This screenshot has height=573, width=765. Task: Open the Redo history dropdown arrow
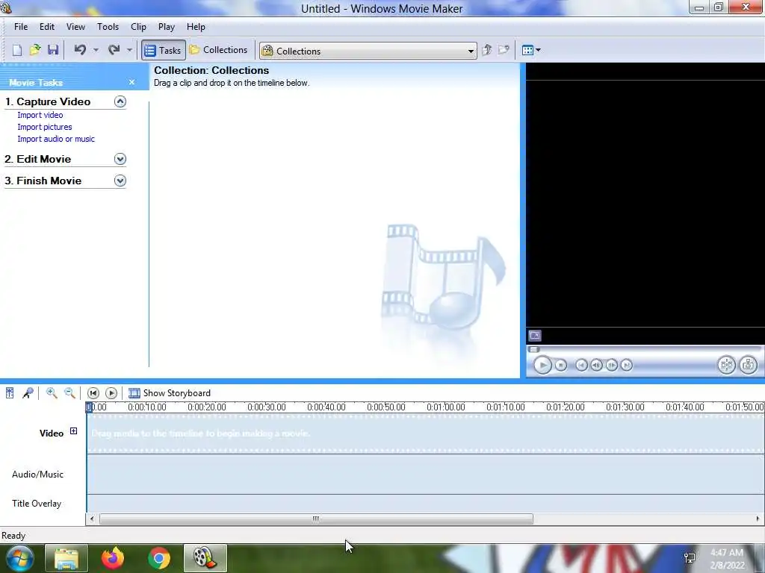[129, 50]
